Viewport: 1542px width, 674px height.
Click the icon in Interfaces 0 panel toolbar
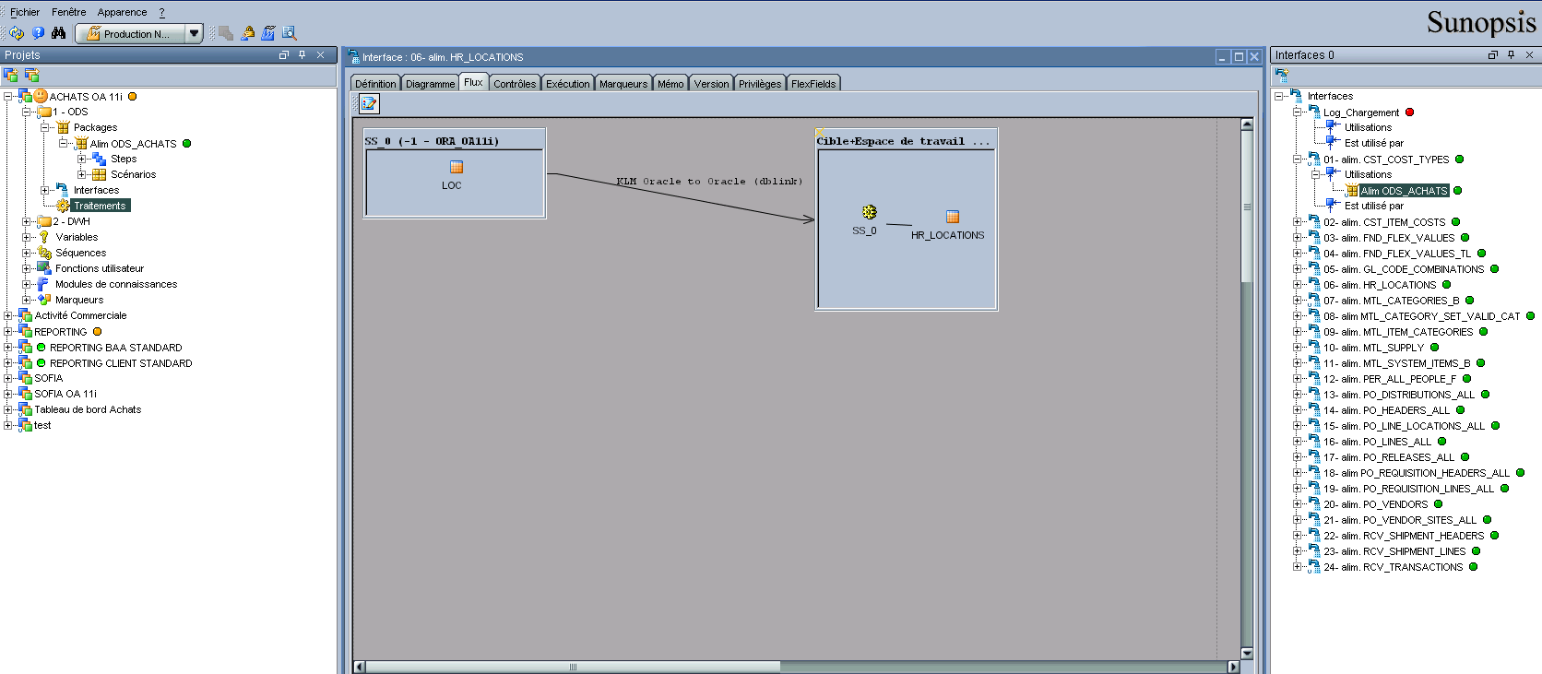point(1282,75)
